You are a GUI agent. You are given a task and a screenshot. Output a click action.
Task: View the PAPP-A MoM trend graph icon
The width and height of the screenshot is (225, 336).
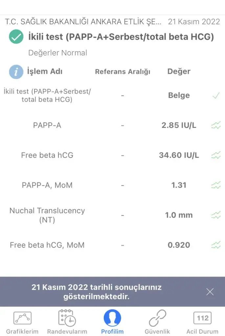click(216, 185)
